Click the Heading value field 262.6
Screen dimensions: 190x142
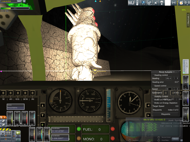point(169,78)
